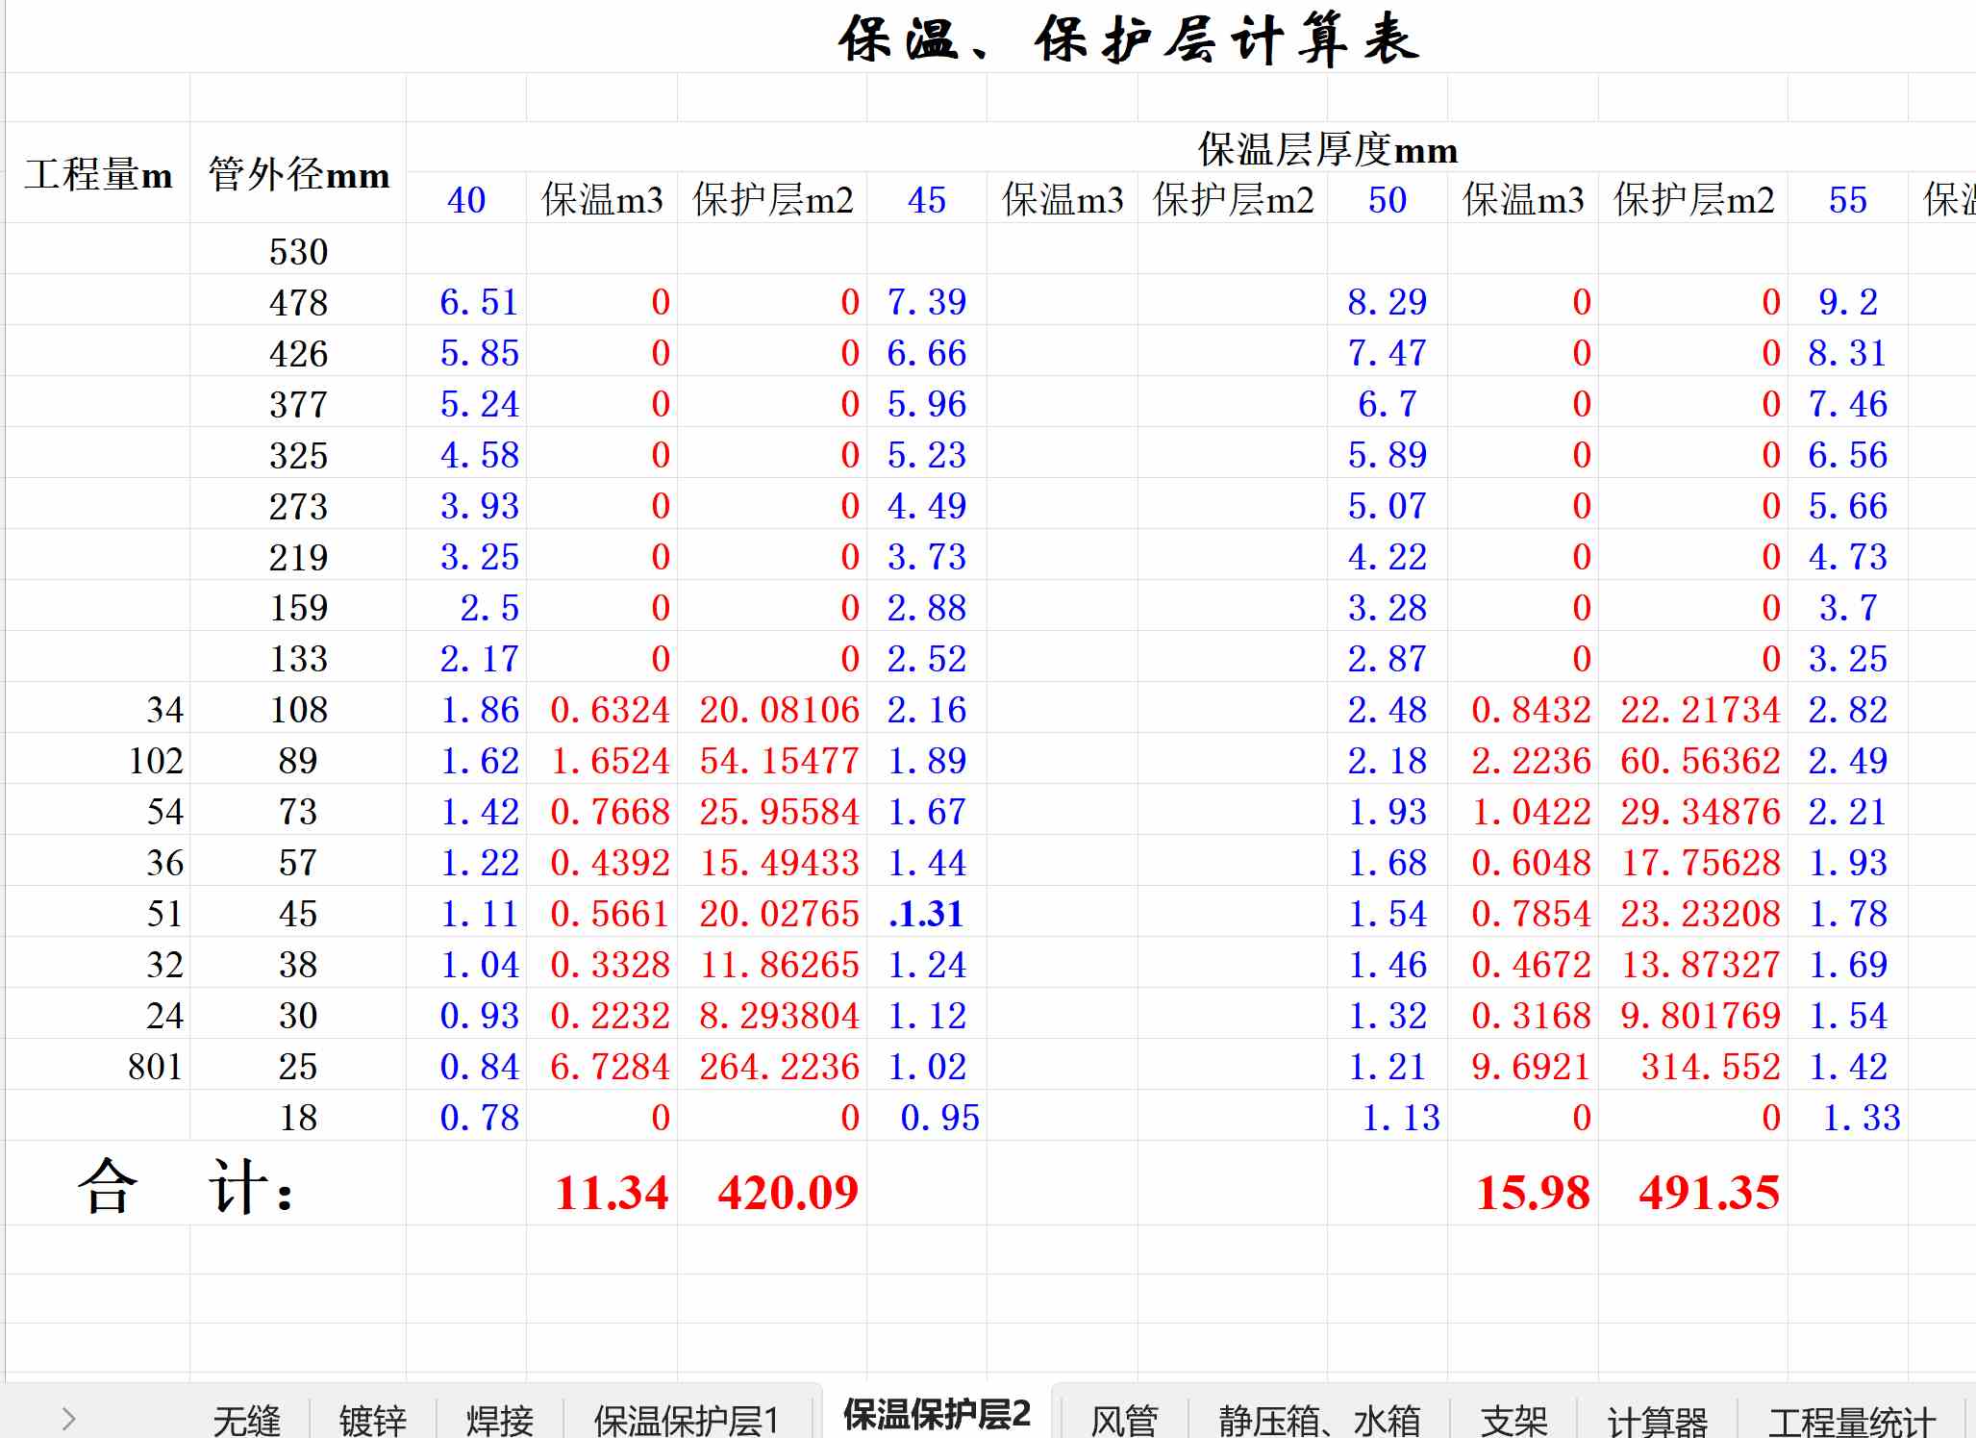Click the 管外径mm header cell
The width and height of the screenshot is (1976, 1438).
(298, 174)
